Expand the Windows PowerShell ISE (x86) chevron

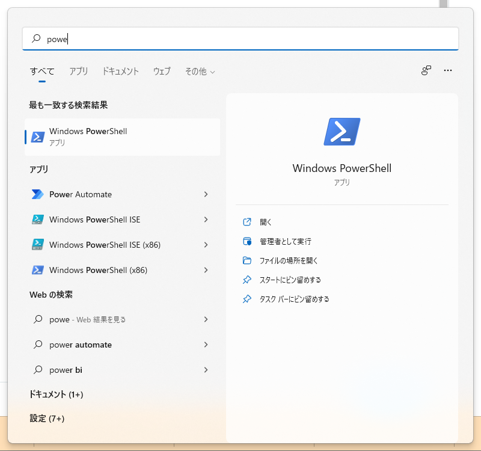206,245
